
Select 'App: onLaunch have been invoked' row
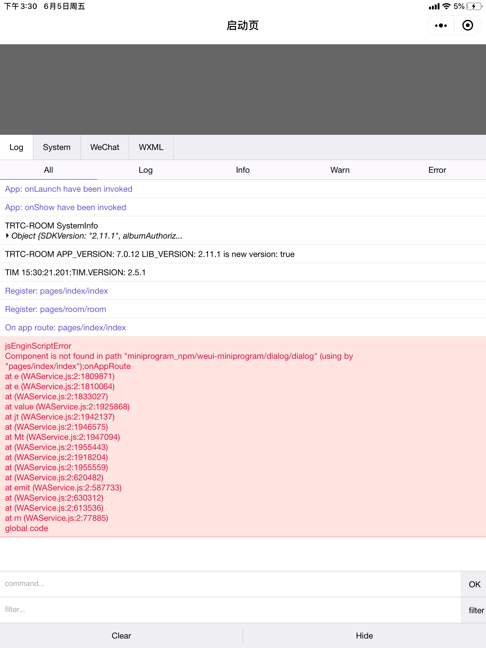243,189
